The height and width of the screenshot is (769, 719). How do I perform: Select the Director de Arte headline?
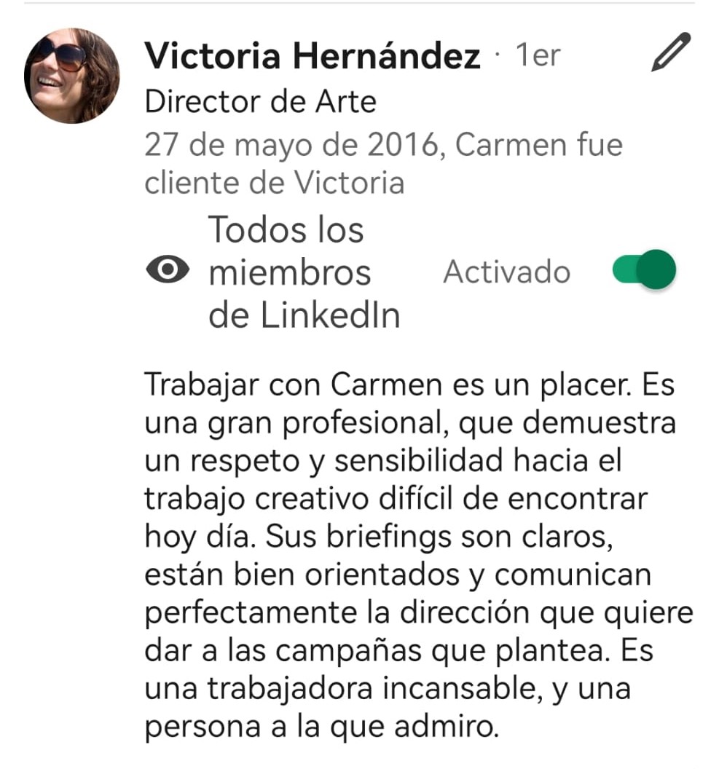click(261, 102)
